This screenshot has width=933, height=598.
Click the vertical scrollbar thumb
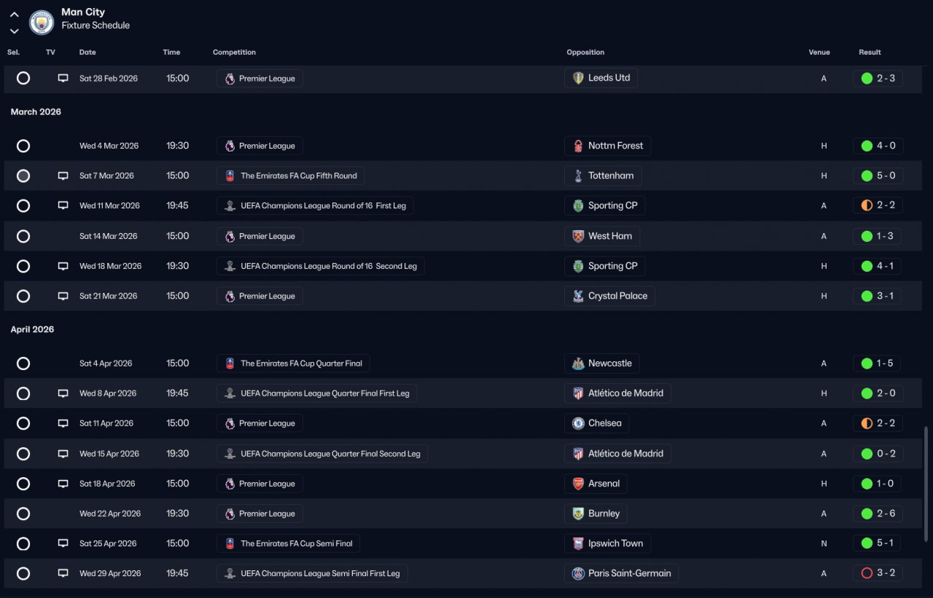pyautogui.click(x=926, y=484)
